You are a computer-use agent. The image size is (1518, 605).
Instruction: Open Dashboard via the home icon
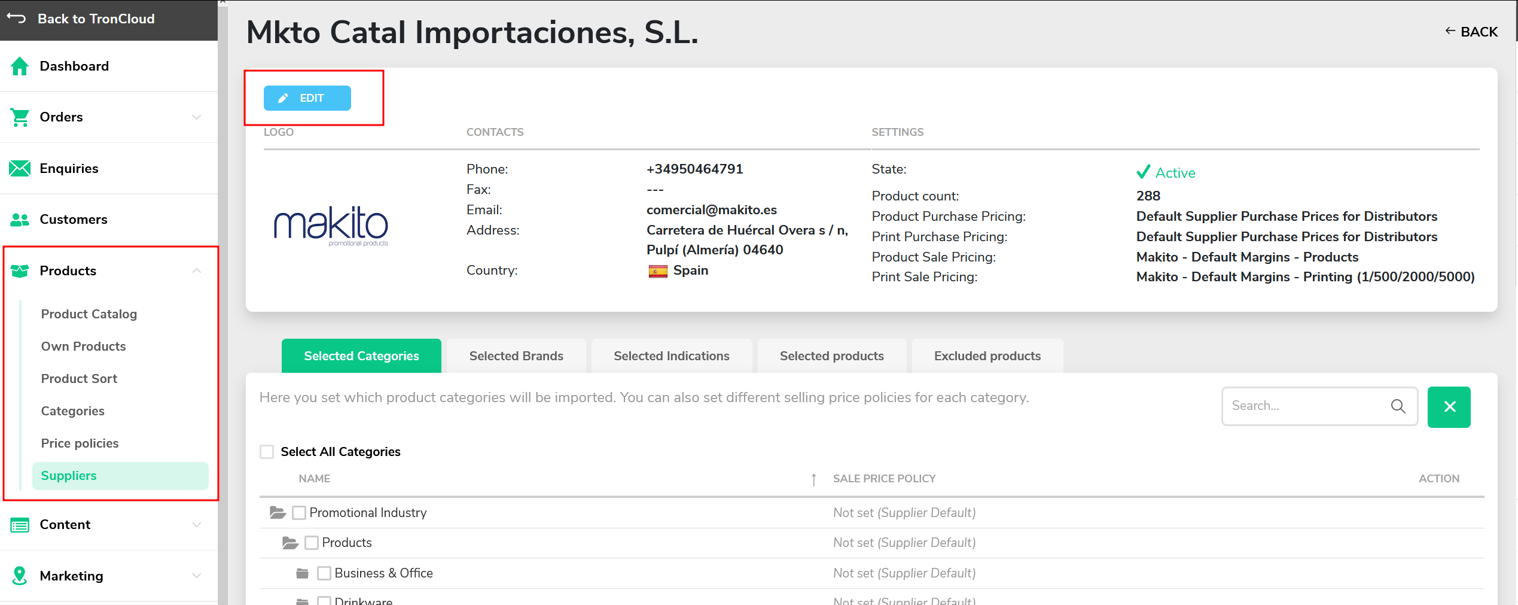20,66
